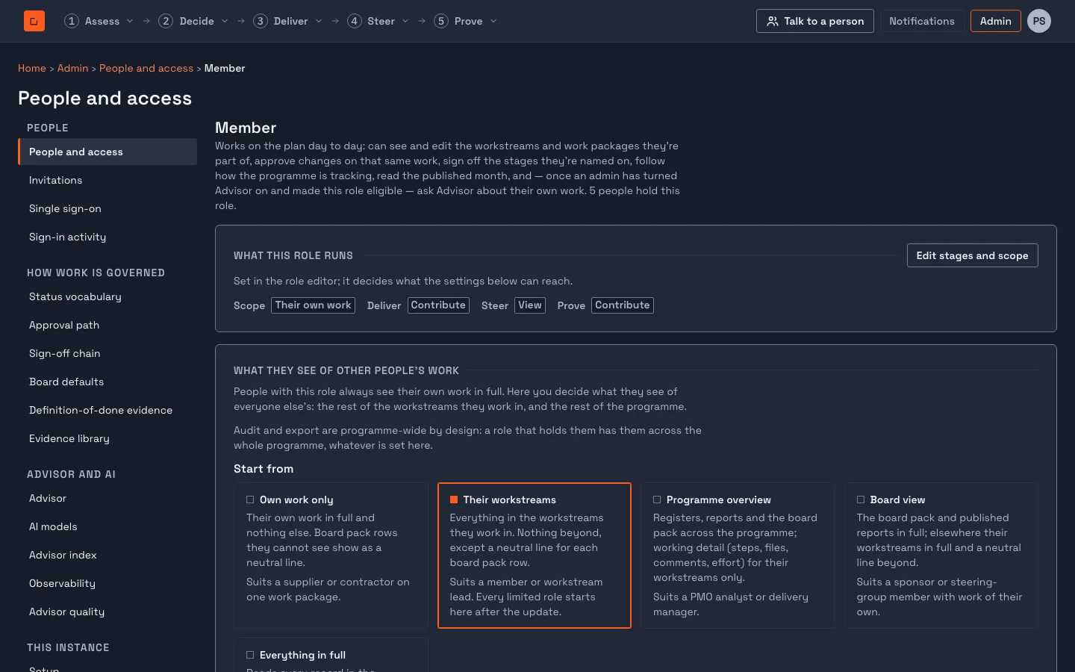Click the View tag next to Steer
Image resolution: width=1075 pixels, height=672 pixels.
[530, 305]
